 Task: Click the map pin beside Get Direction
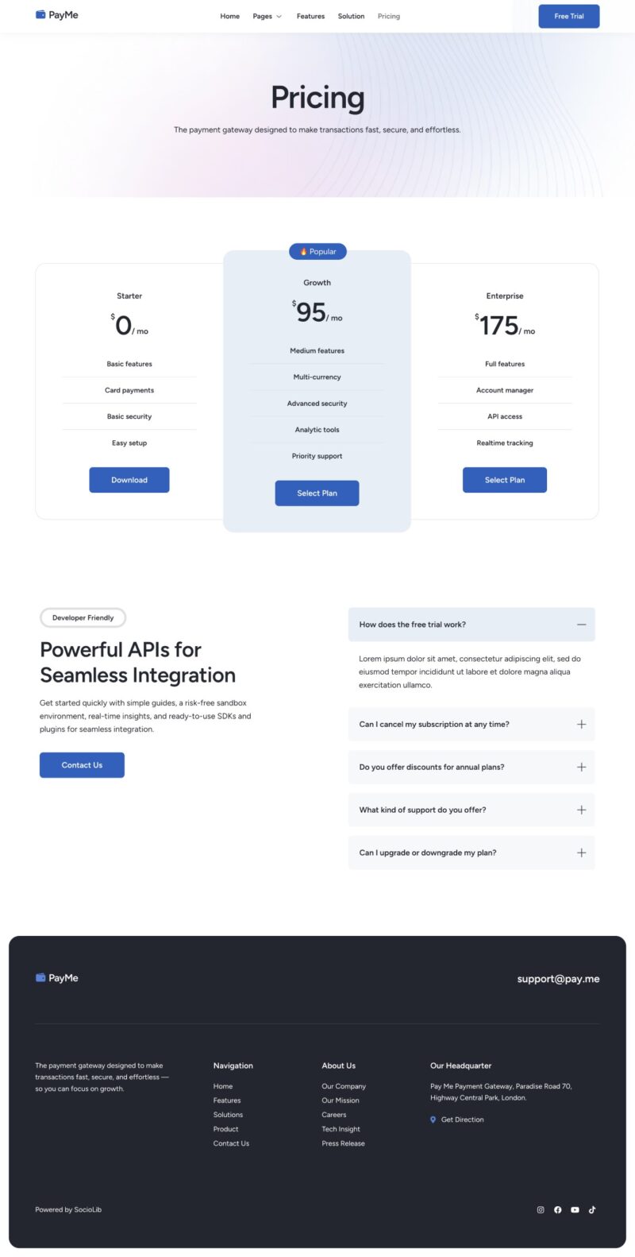(433, 1120)
